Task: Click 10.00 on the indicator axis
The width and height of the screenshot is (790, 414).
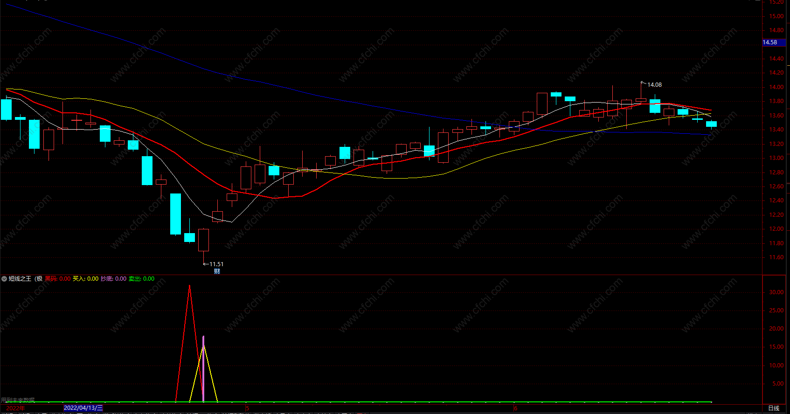Action: coord(776,366)
